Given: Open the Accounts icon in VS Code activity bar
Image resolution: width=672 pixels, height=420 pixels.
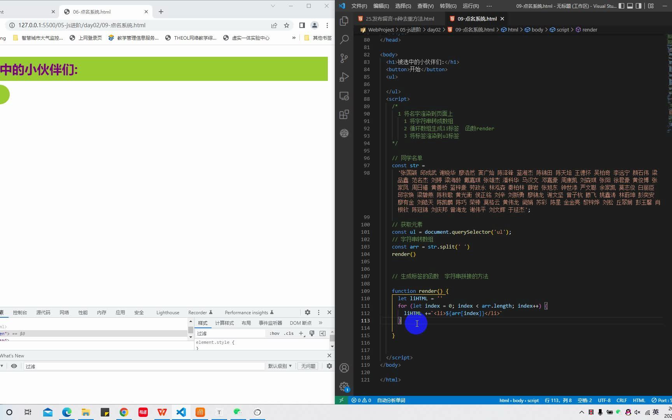Looking at the screenshot, I should (344, 368).
